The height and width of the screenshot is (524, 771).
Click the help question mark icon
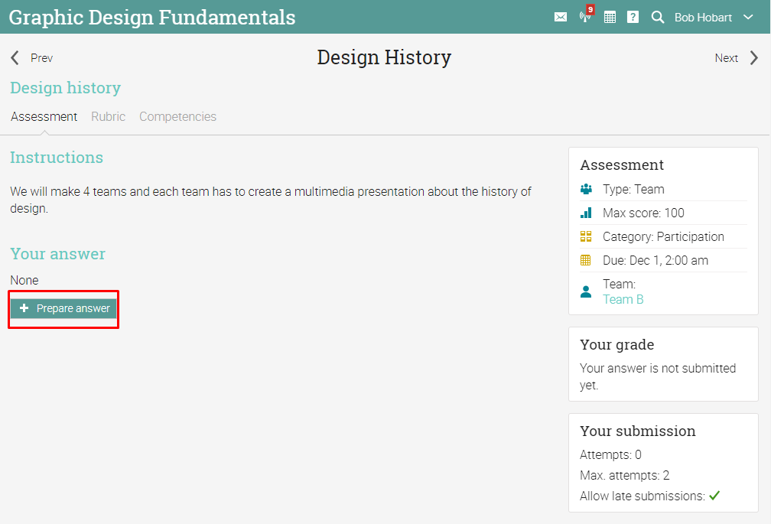point(633,17)
